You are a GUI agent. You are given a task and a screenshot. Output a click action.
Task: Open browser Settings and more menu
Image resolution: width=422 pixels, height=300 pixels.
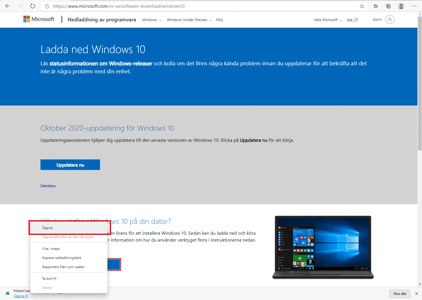click(x=414, y=6)
